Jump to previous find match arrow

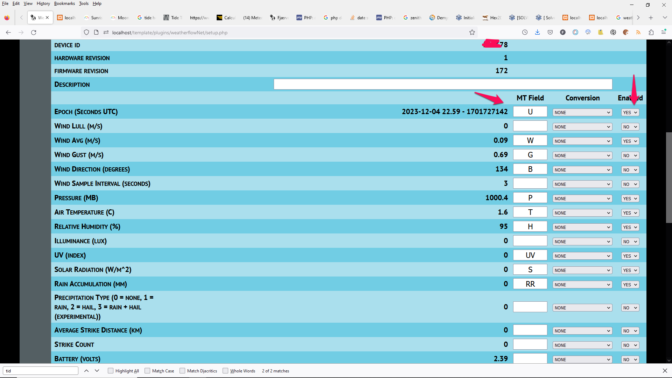[x=86, y=371]
